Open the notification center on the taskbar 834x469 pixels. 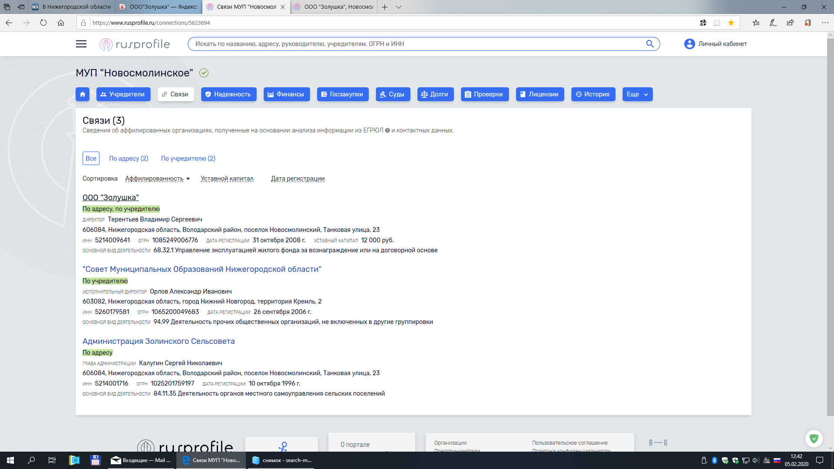[820, 460]
